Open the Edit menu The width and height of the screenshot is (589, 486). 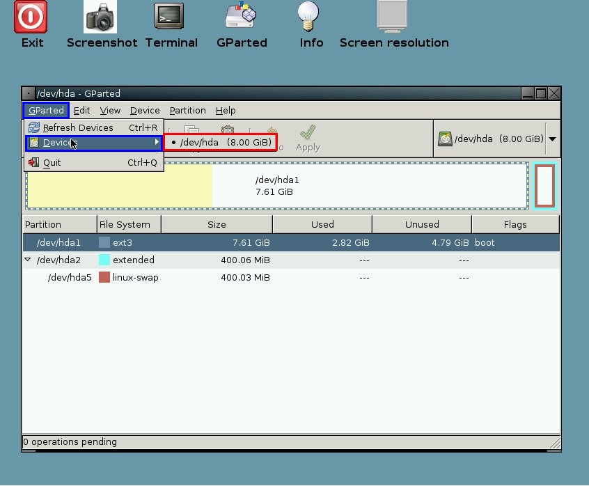[x=81, y=111]
